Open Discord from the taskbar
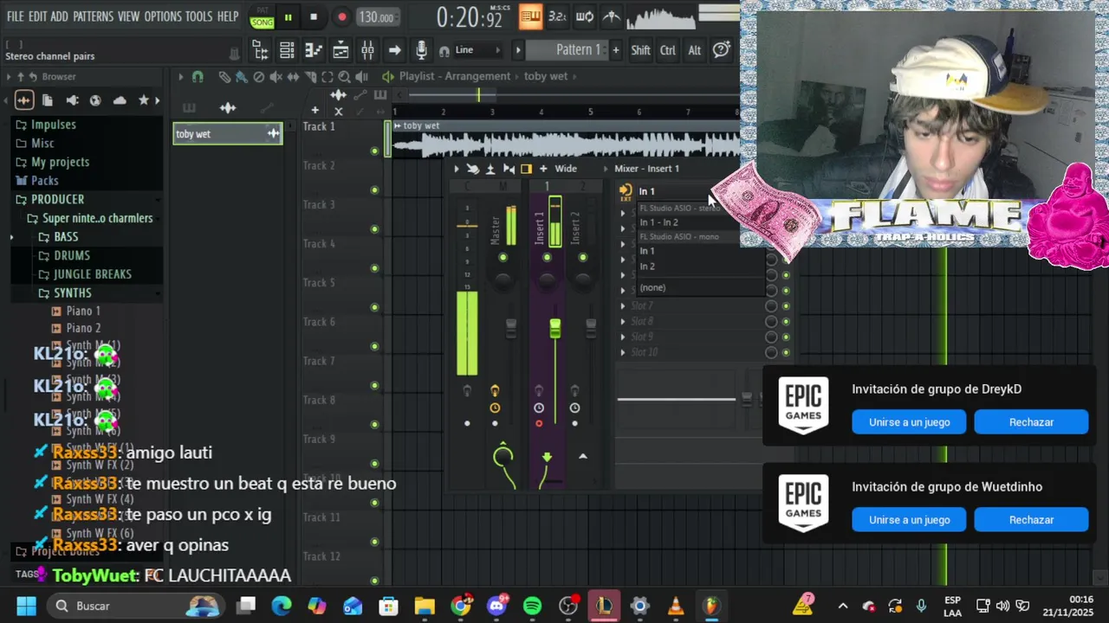Image resolution: width=1109 pixels, height=623 pixels. point(496,606)
